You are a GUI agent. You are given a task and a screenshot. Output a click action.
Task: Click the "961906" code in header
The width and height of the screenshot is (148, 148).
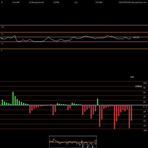99,2
